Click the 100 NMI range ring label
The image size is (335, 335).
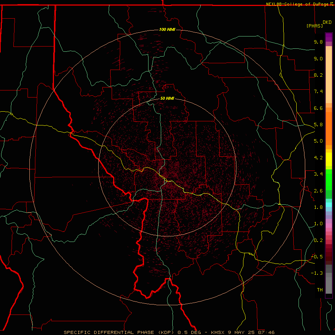(x=167, y=29)
